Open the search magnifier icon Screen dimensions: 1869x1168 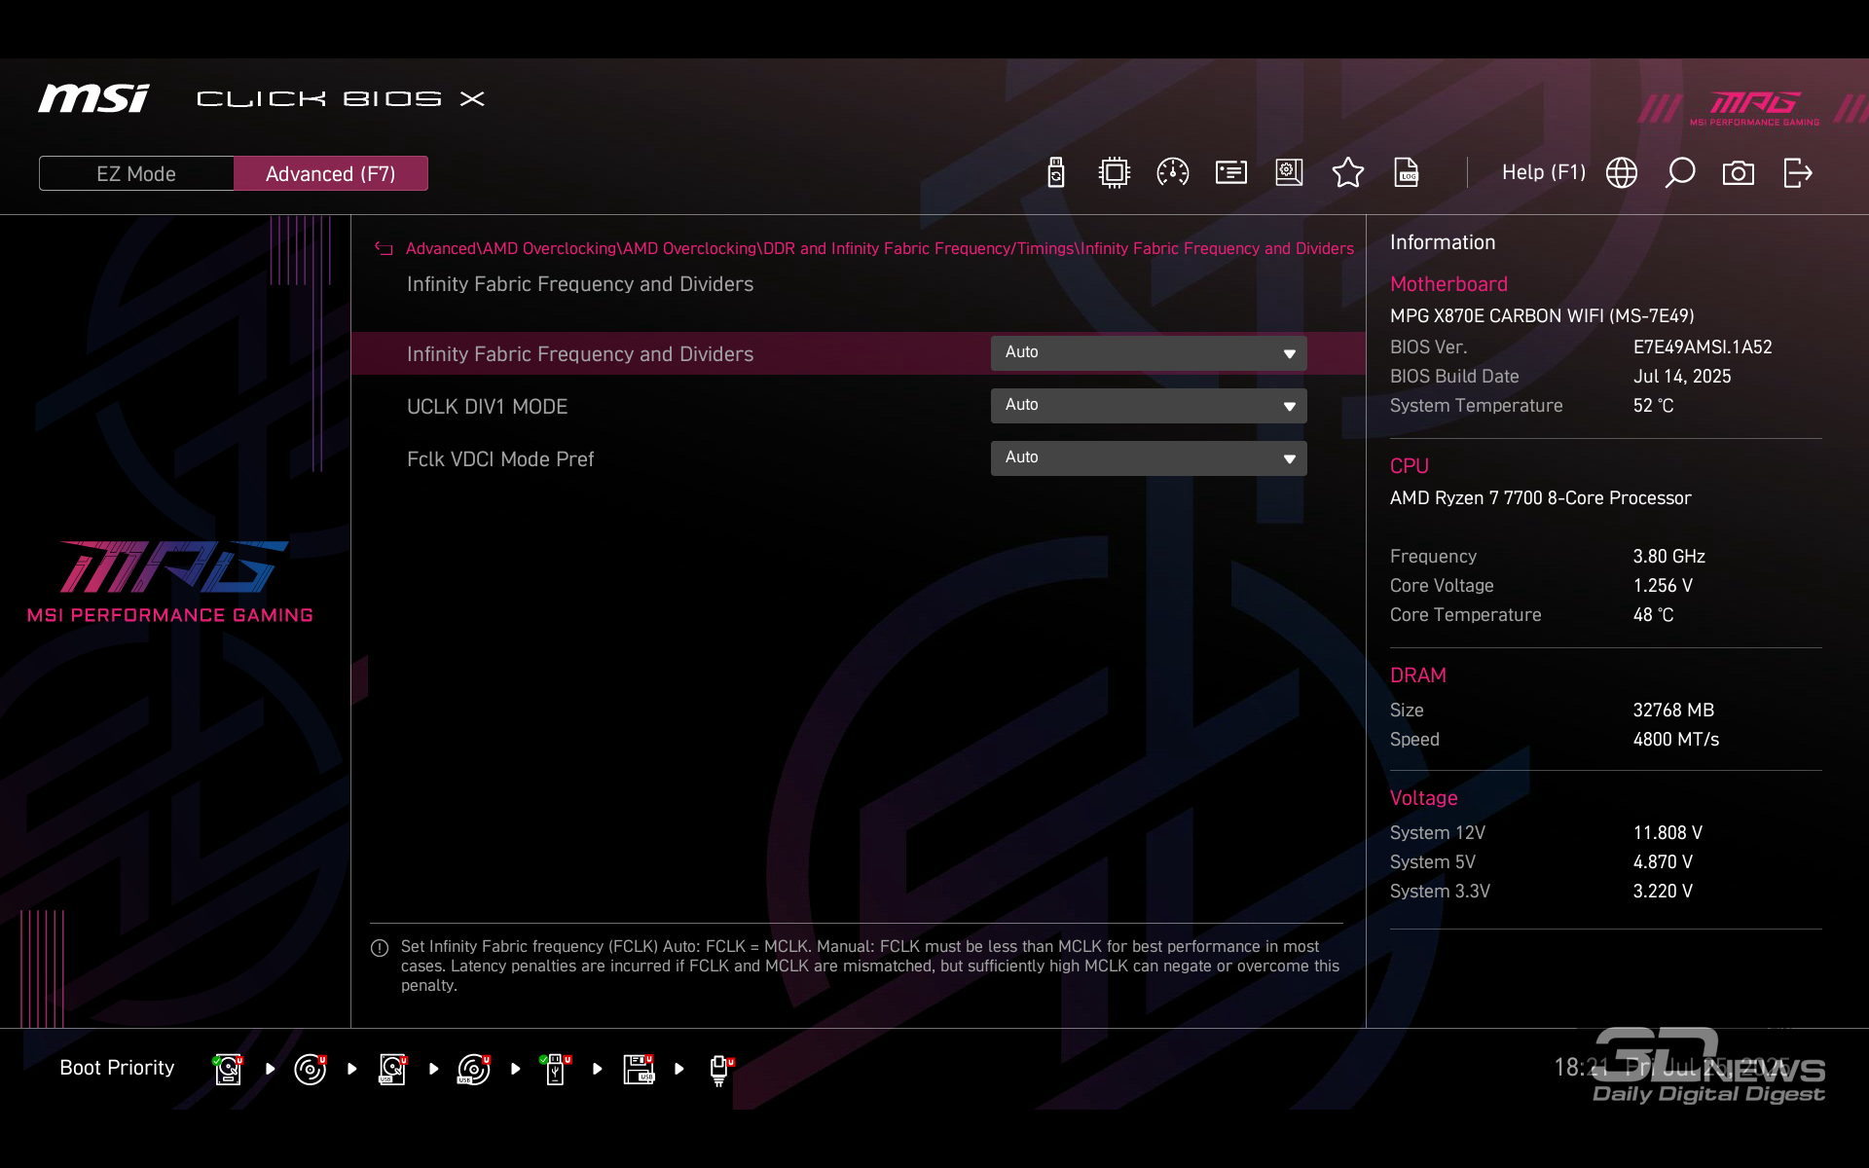coord(1680,173)
